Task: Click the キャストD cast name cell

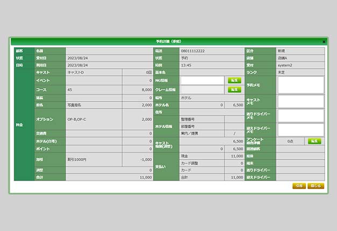Action: (x=94, y=73)
